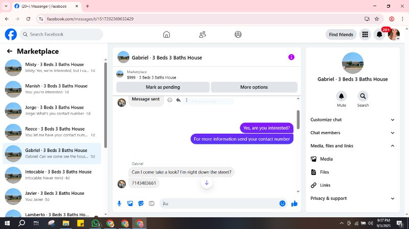Collapse the Media, files and links section
This screenshot has height=229, width=409.
(352, 146)
